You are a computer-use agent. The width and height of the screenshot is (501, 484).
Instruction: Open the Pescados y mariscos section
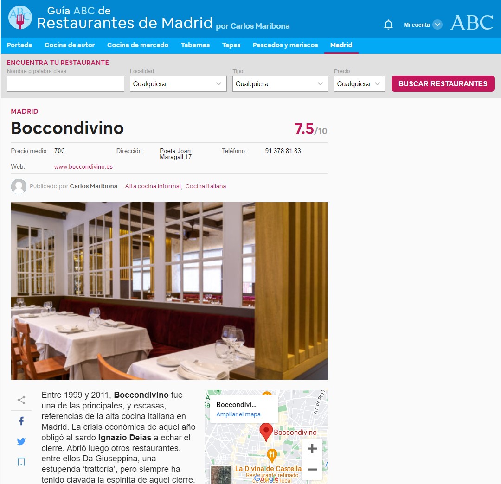(x=285, y=45)
